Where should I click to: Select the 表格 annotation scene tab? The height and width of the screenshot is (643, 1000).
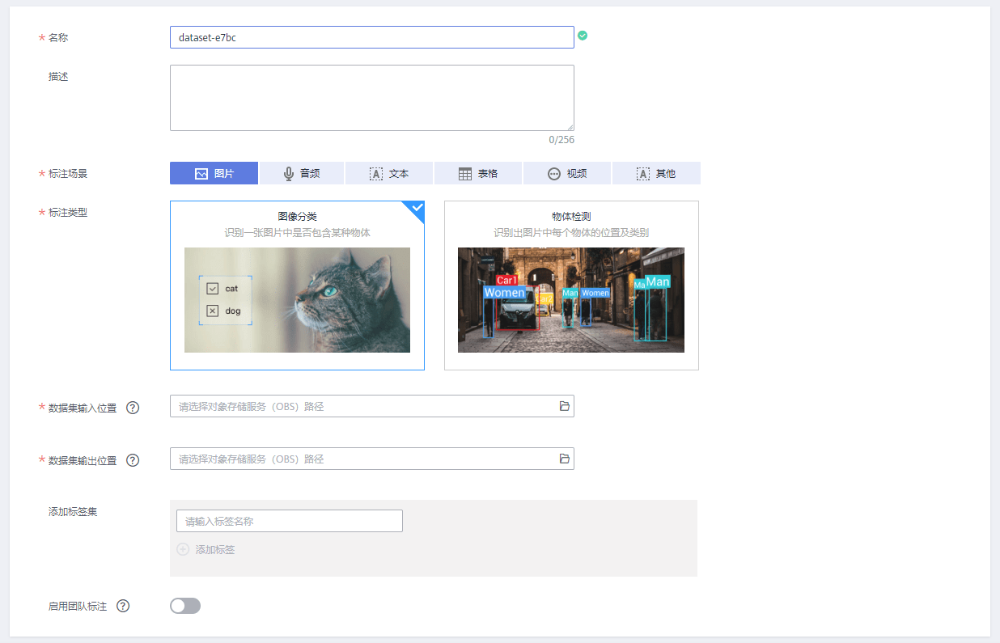[x=478, y=173]
